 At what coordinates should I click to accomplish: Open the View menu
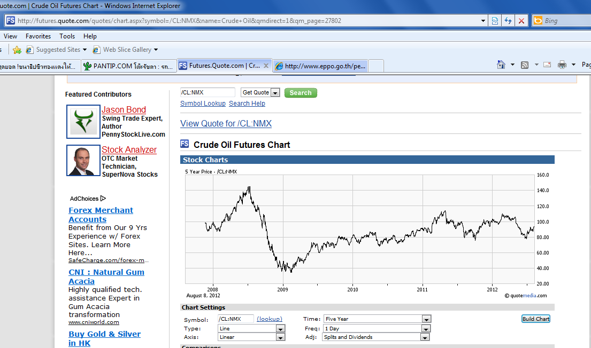pyautogui.click(x=10, y=36)
